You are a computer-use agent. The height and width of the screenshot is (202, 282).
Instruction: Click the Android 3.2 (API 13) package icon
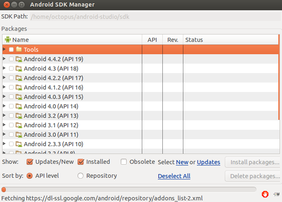19,116
